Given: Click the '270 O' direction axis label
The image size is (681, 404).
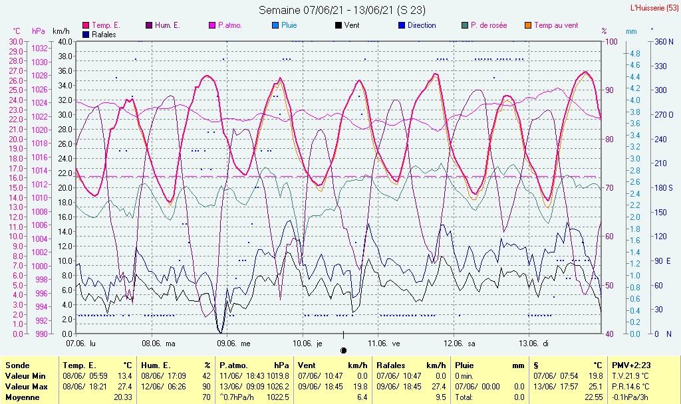Looking at the screenshot, I should click(664, 115).
